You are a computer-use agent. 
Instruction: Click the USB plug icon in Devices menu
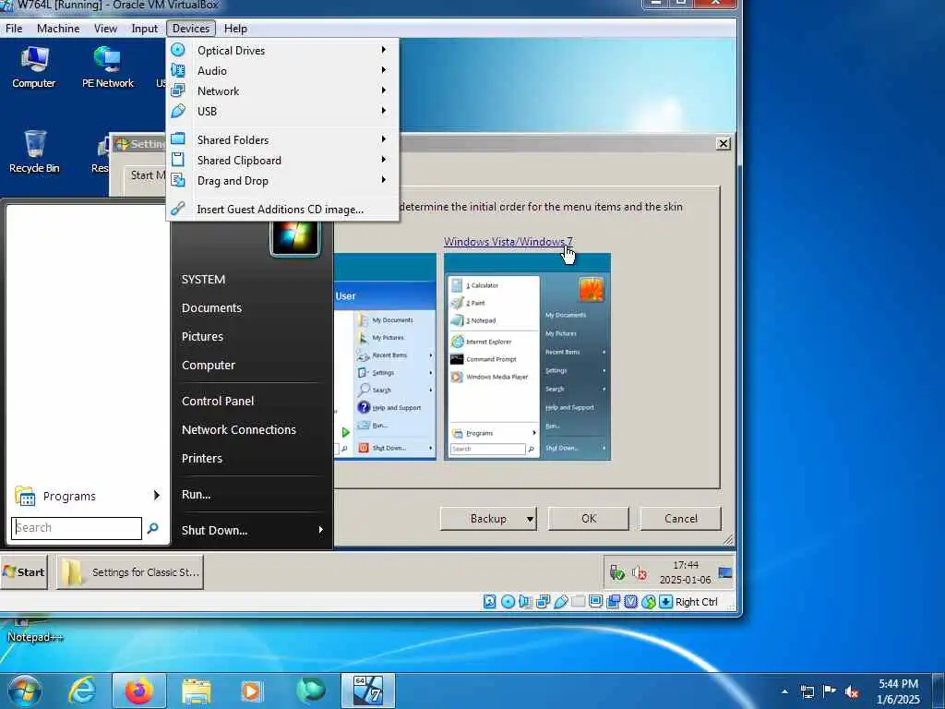[178, 111]
